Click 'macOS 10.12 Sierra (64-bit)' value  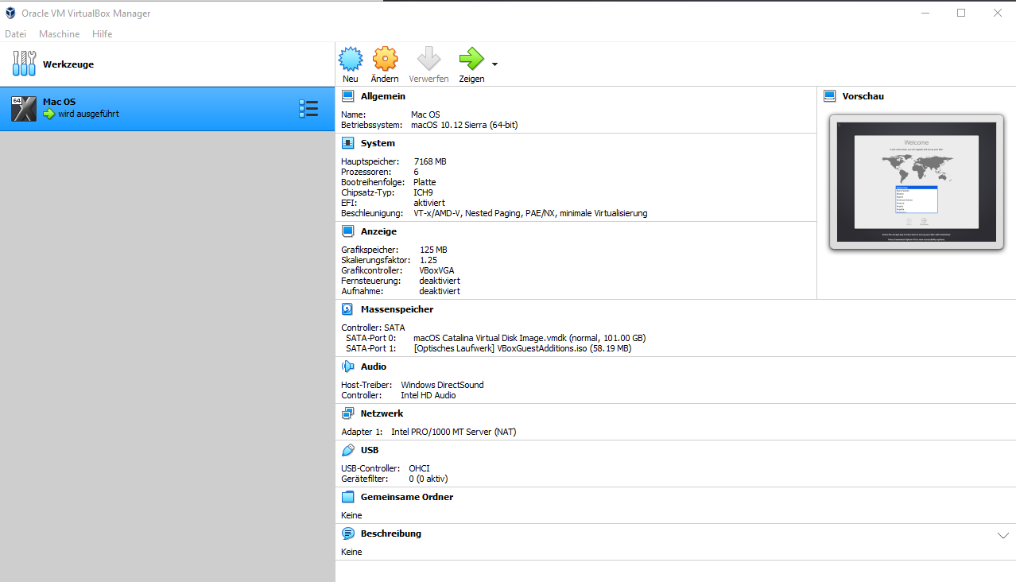pyautogui.click(x=464, y=125)
